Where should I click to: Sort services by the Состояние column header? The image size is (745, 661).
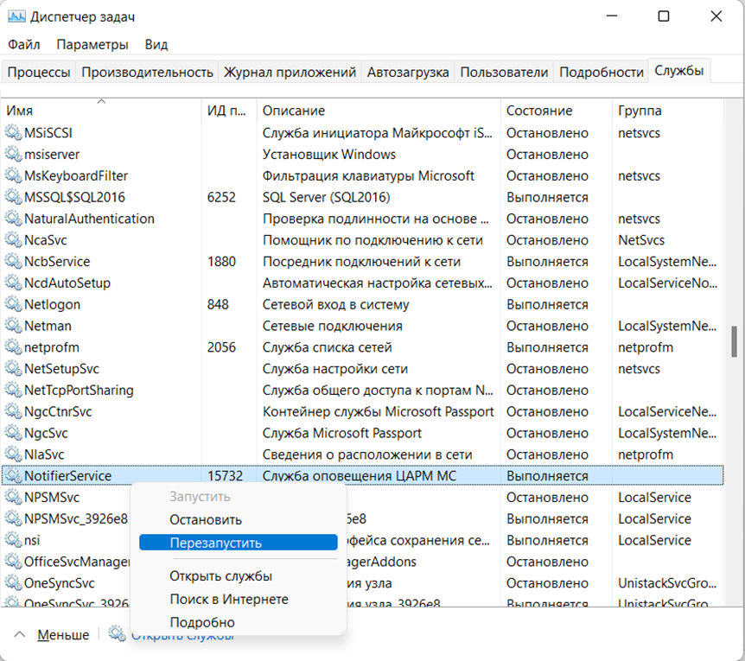(557, 111)
